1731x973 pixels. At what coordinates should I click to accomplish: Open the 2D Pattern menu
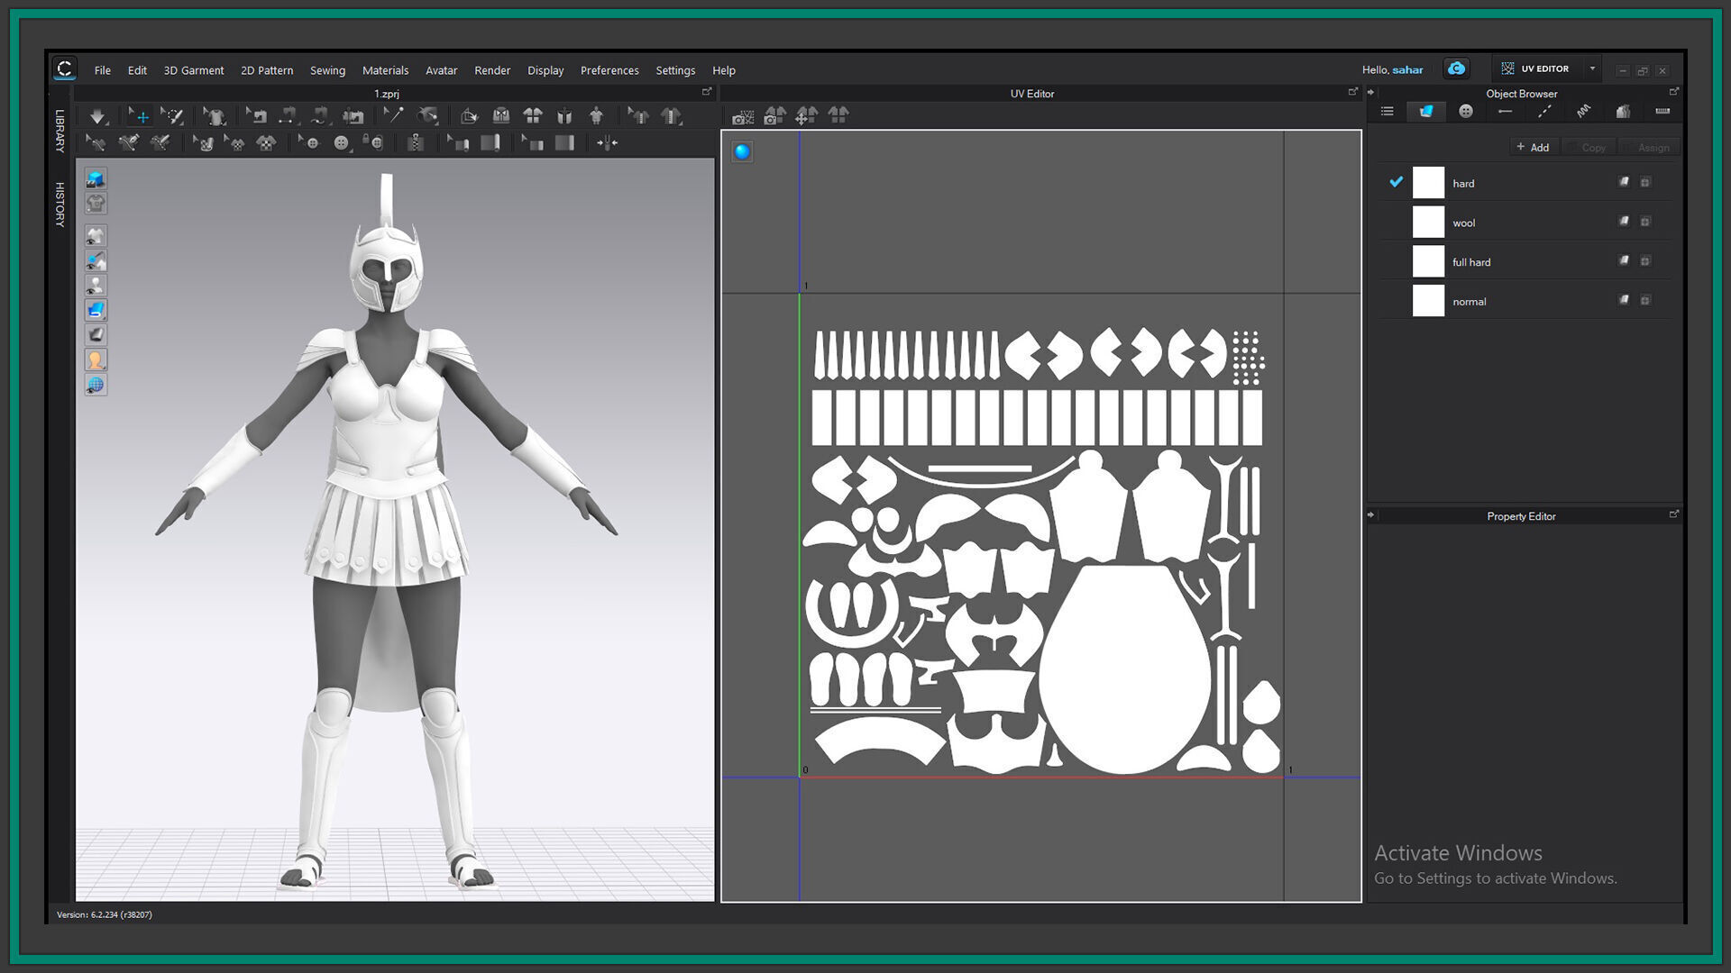pos(267,70)
